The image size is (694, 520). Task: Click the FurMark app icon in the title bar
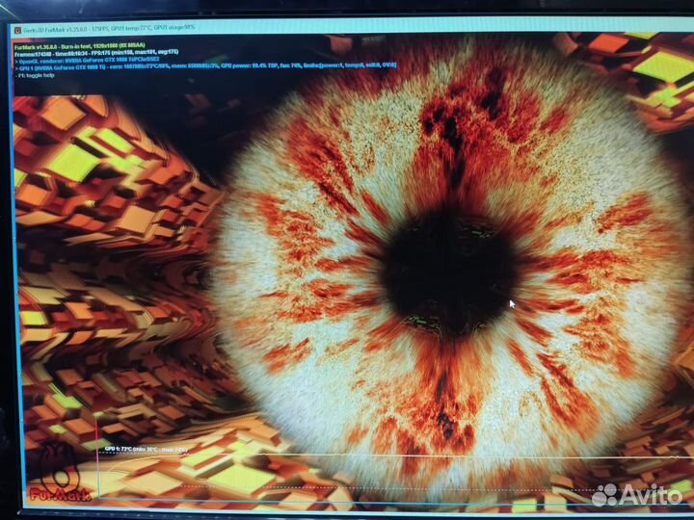click(x=17, y=30)
